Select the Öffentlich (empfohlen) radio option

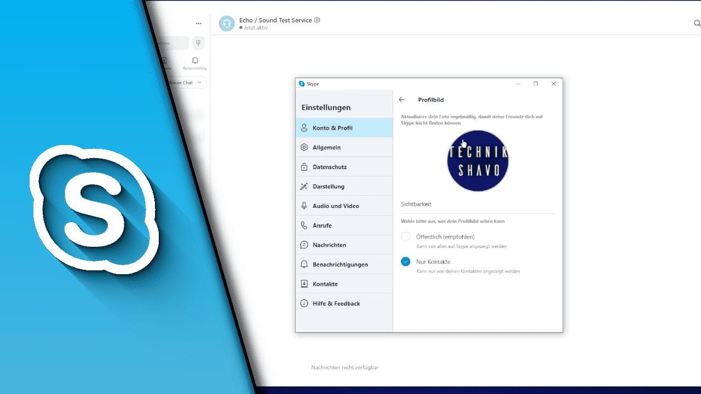coord(405,237)
